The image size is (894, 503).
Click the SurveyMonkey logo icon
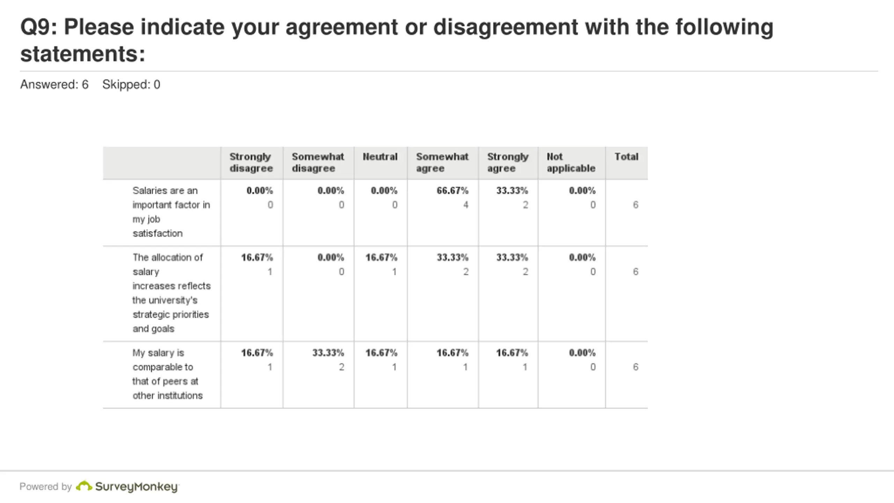(x=84, y=486)
